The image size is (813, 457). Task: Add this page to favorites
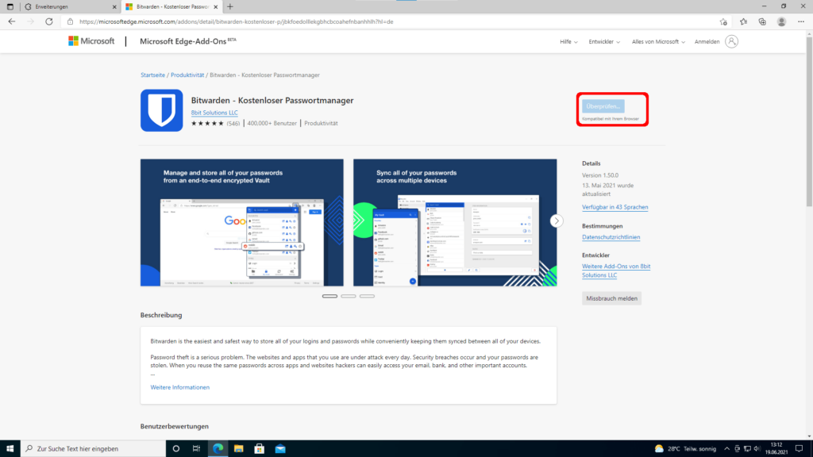723,21
